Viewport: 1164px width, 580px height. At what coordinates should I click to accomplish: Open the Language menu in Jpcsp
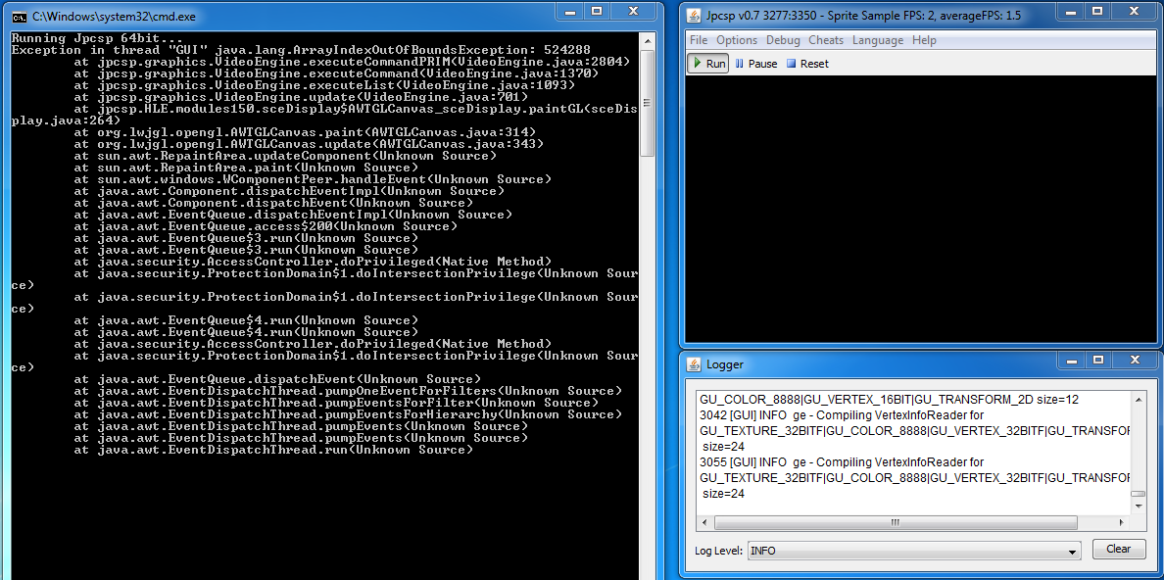tap(878, 40)
